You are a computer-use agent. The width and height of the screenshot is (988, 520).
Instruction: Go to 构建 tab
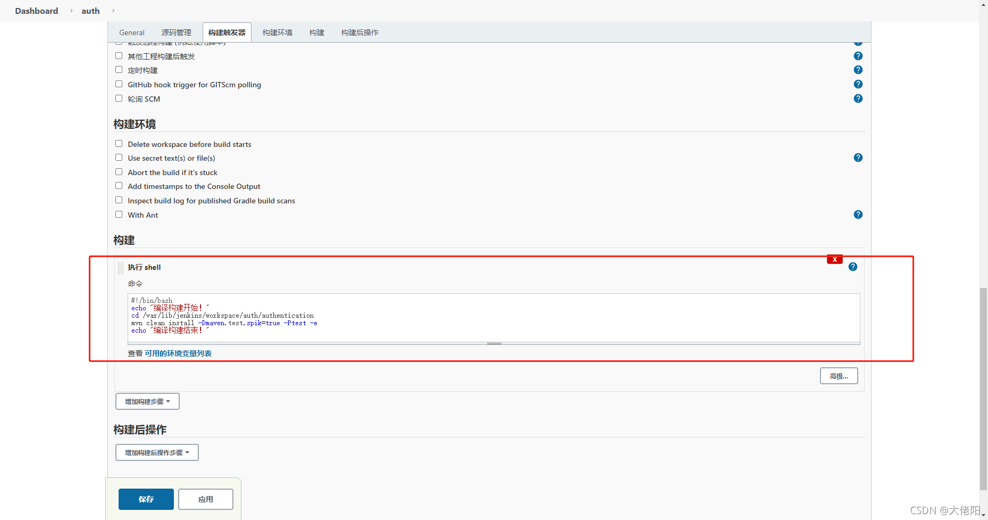[317, 32]
